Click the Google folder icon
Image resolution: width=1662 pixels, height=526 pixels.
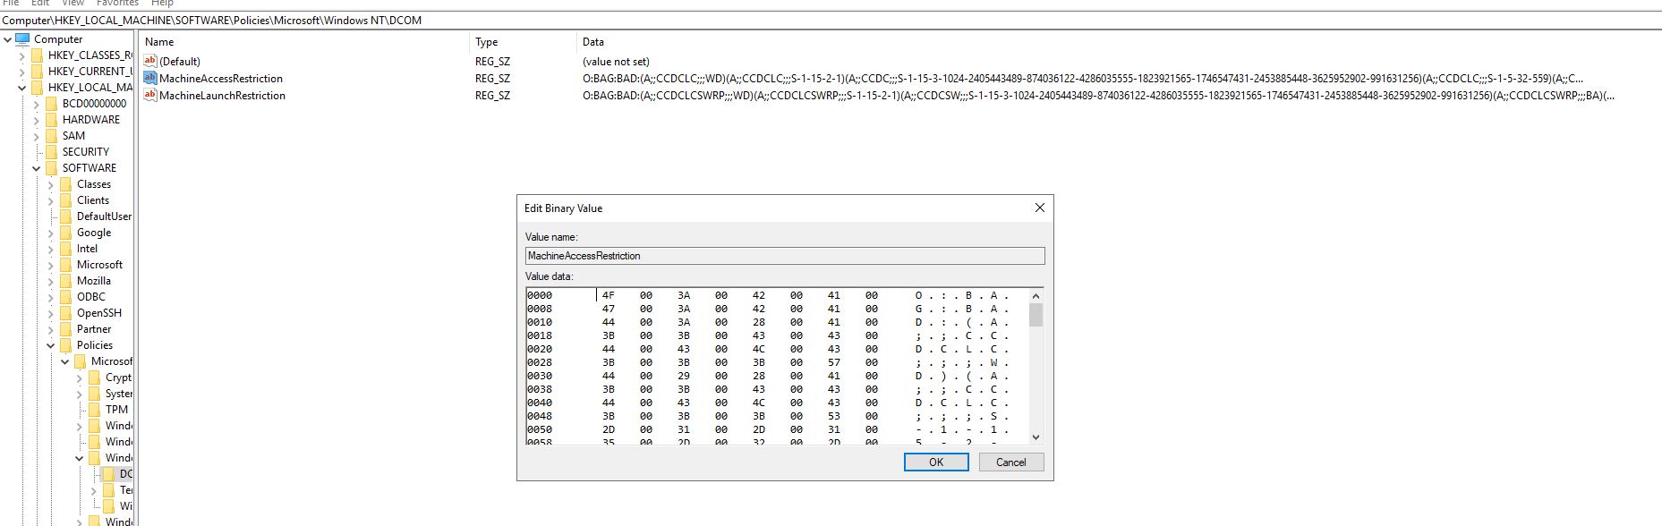65,232
